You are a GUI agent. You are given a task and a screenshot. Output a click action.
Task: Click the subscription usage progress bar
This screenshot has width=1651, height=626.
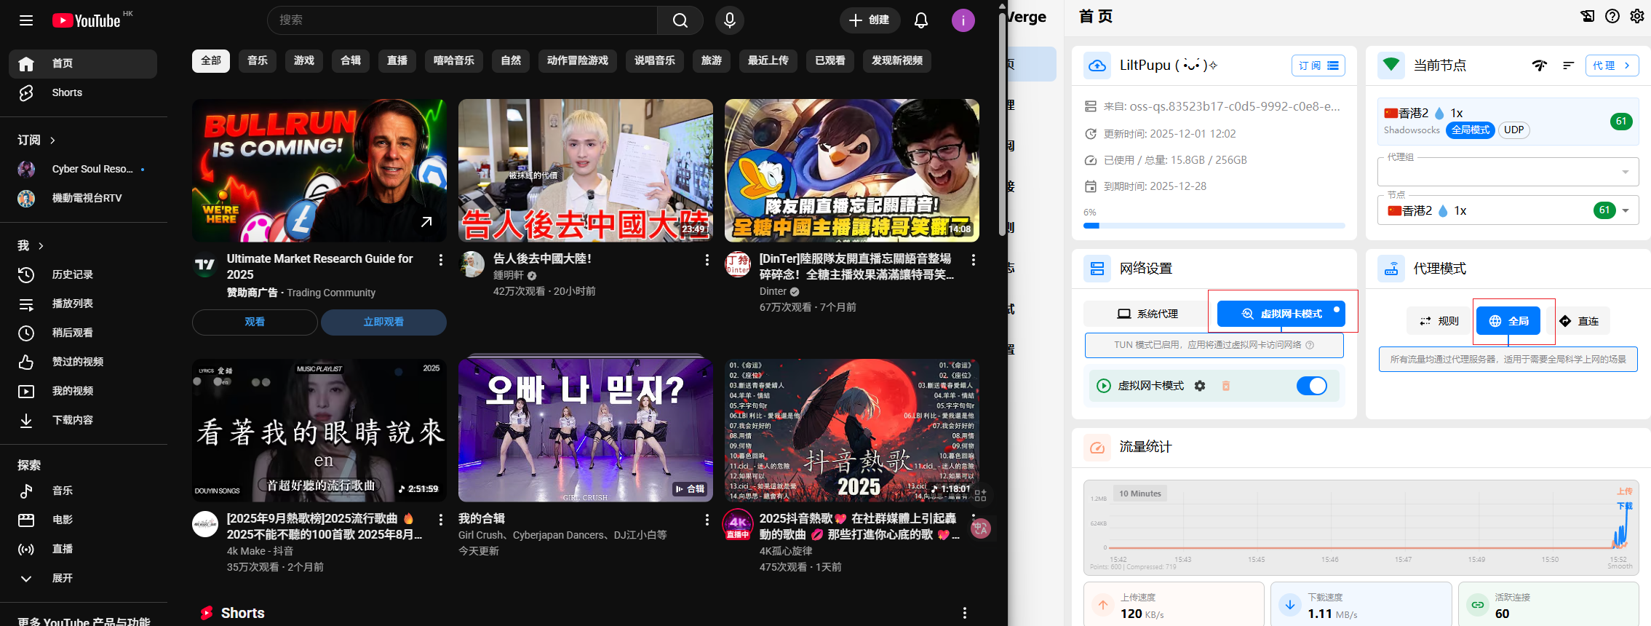tap(1214, 226)
